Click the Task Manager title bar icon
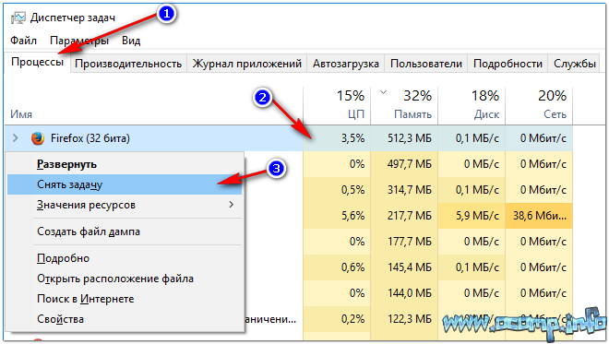Image resolution: width=609 pixels, height=344 pixels. click(18, 18)
